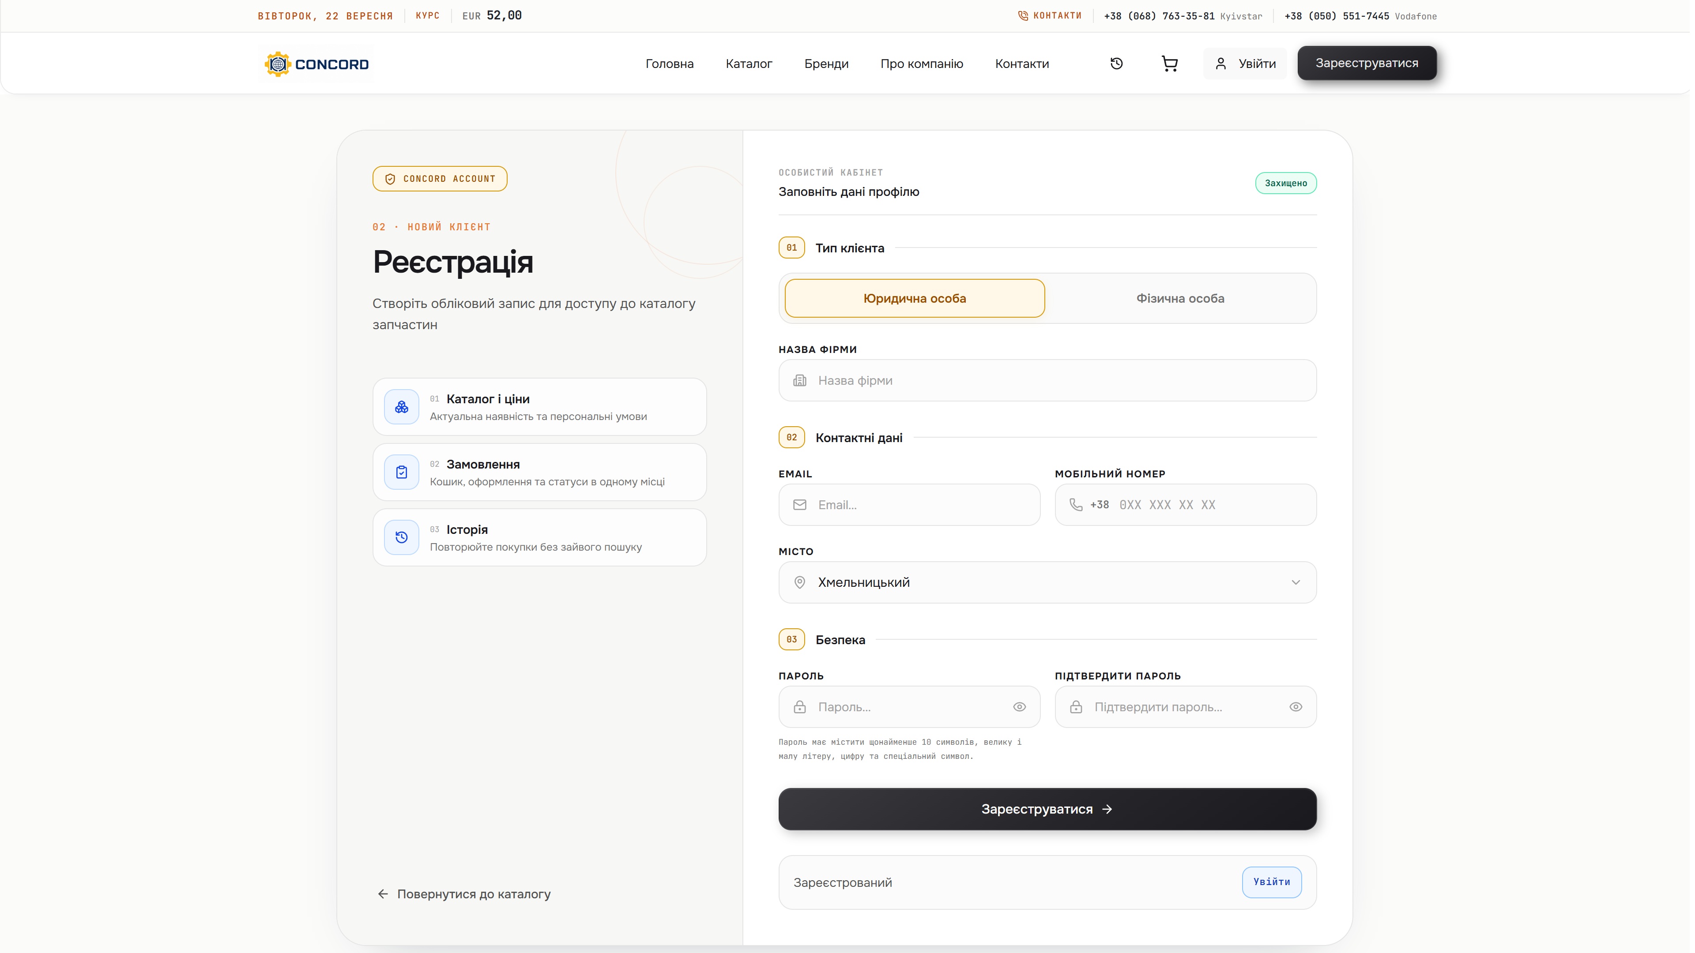Image resolution: width=1695 pixels, height=953 pixels.
Task: Open the Хмельницький city selector
Action: pos(1047,582)
